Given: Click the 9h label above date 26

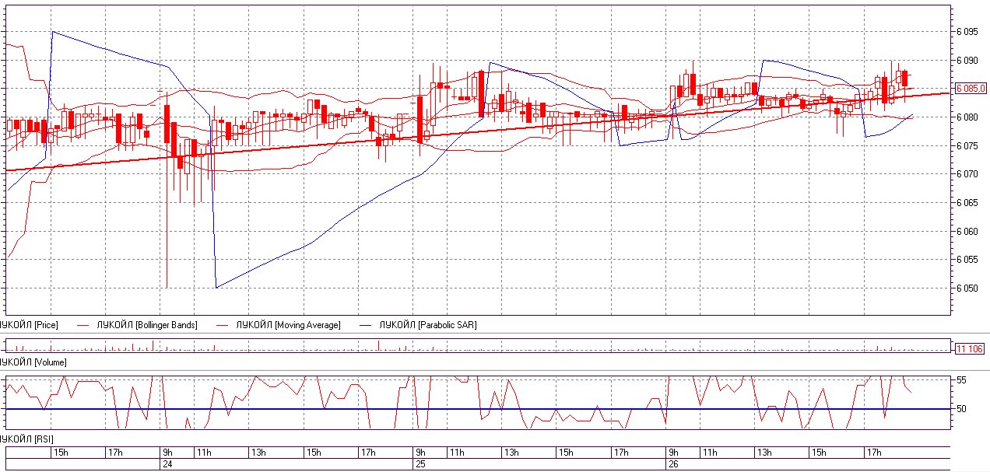Looking at the screenshot, I should click(x=674, y=453).
